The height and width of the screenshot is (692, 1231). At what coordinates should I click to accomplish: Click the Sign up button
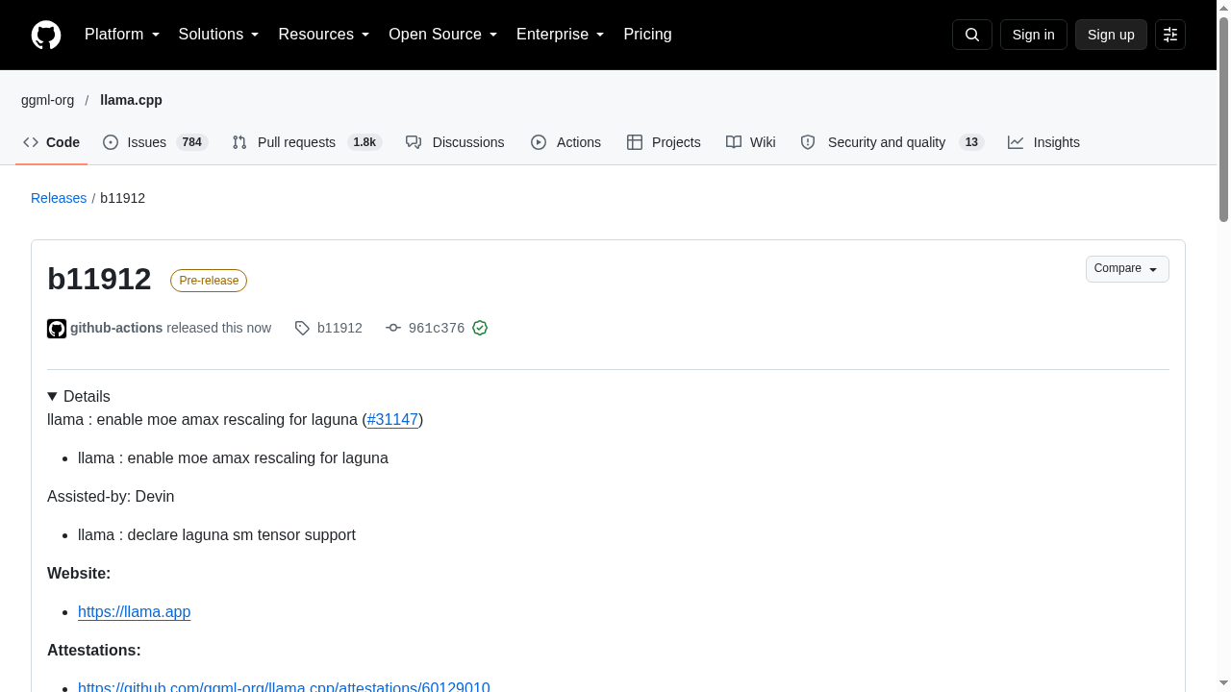pos(1111,35)
